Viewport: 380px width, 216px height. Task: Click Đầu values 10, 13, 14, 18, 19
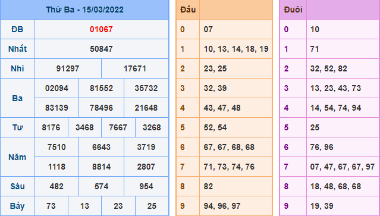pyautogui.click(x=236, y=49)
